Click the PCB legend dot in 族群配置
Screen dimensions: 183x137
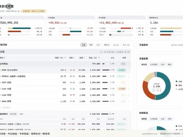click(x=176, y=126)
